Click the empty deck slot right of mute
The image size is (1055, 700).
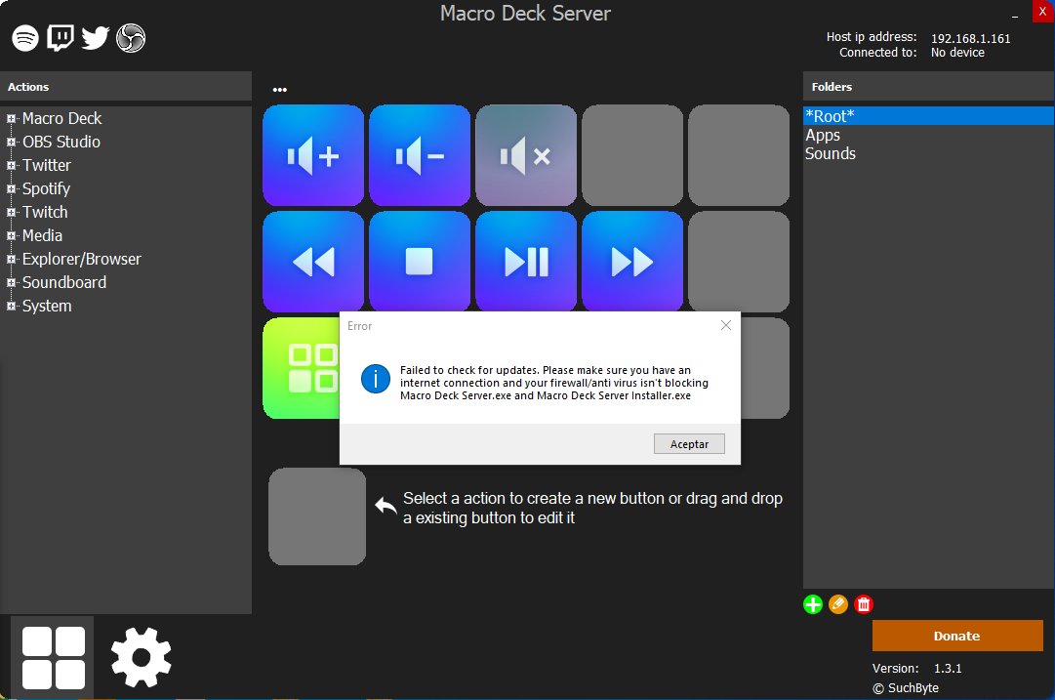coord(632,155)
